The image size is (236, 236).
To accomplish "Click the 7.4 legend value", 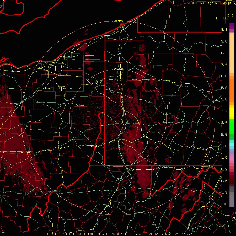I will point(224,65).
